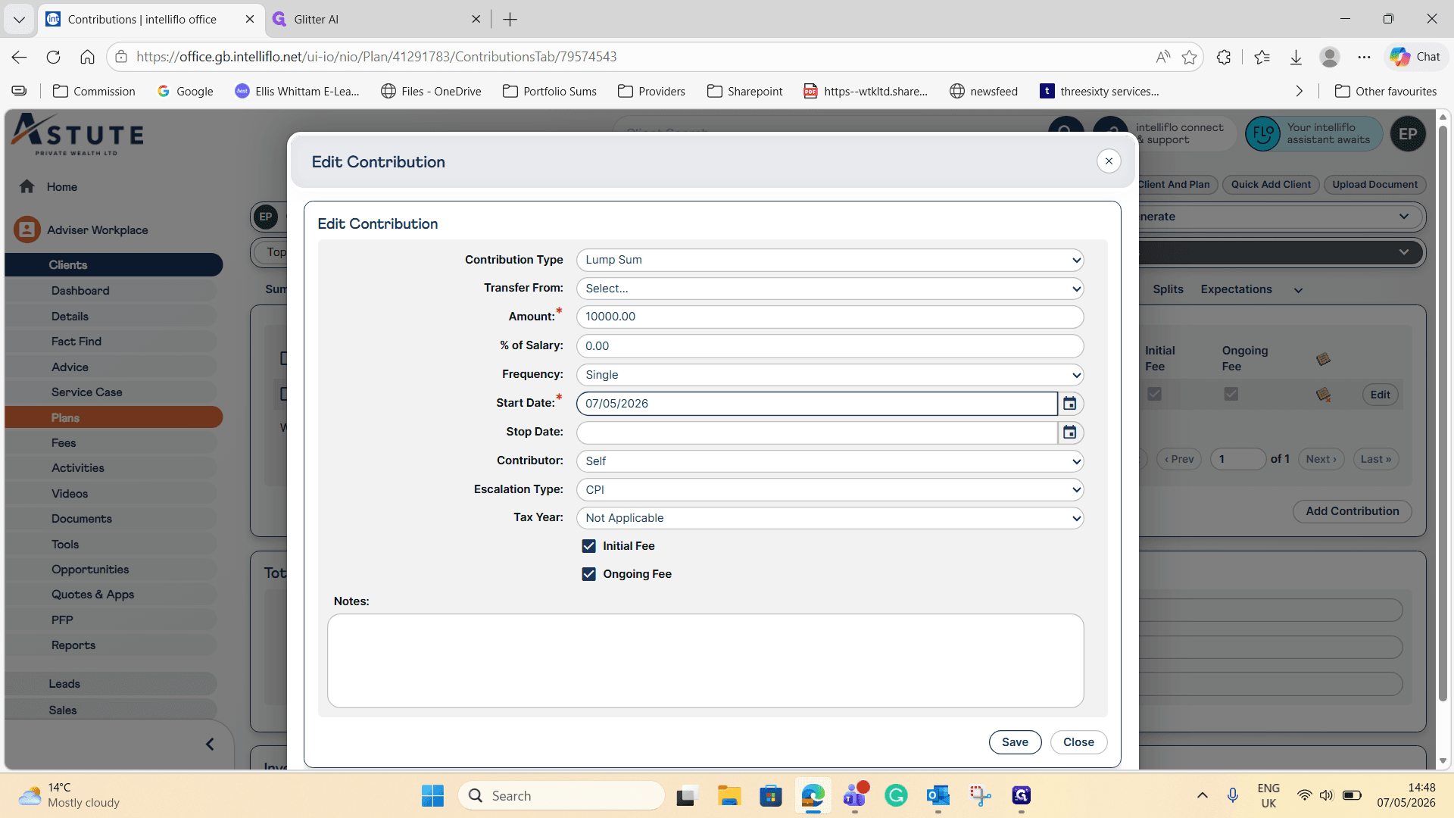Viewport: 1454px width, 818px height.
Task: Click the Windows taskbar Search box
Action: pyautogui.click(x=562, y=795)
